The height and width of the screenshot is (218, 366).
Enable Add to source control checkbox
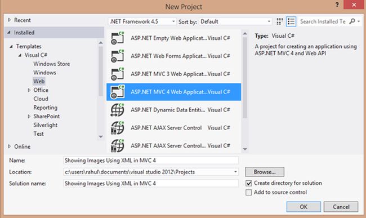point(248,193)
